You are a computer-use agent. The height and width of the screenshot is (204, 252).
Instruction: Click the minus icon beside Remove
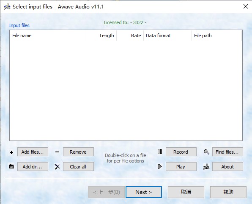coord(57,152)
